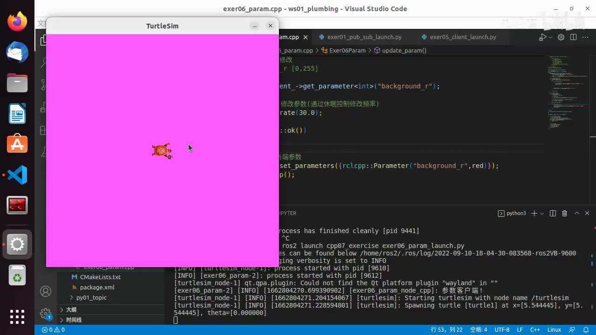Open VS Code Manage gear menu
The height and width of the screenshot is (335, 596).
(x=46, y=313)
